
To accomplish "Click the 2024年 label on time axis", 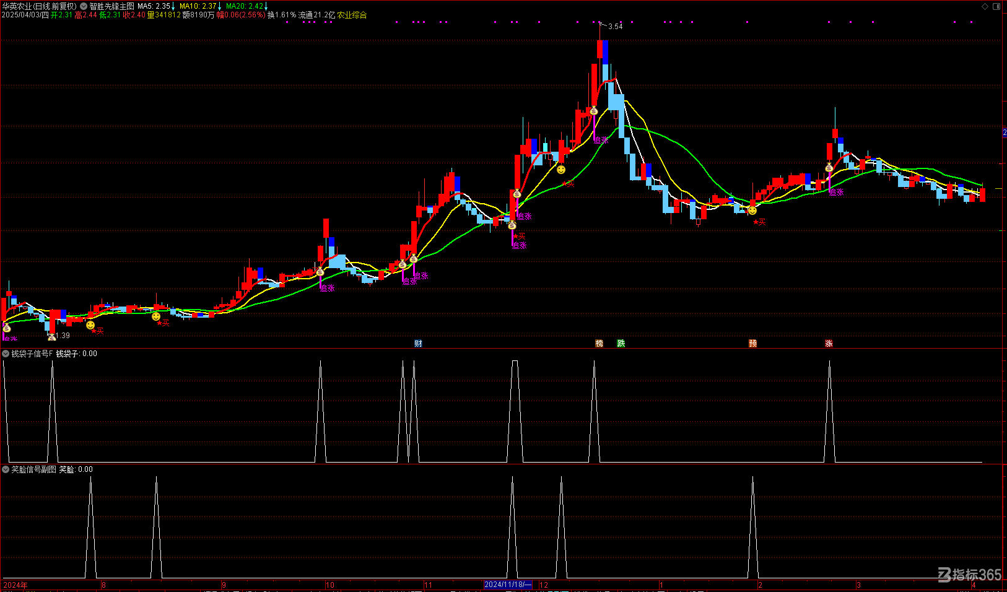I will (x=15, y=585).
